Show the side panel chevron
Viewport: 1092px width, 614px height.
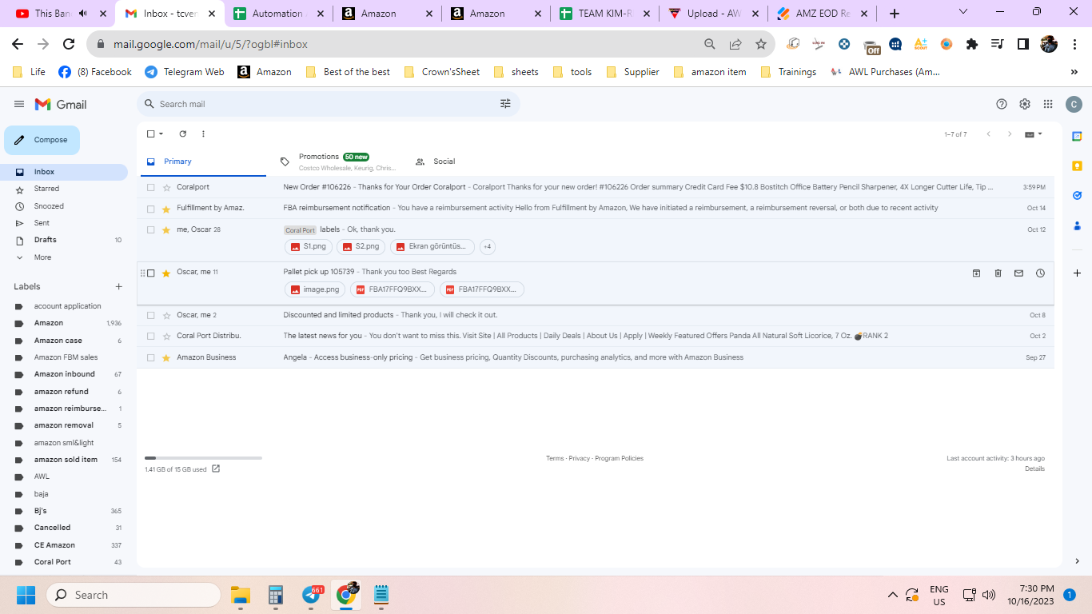point(1077,561)
